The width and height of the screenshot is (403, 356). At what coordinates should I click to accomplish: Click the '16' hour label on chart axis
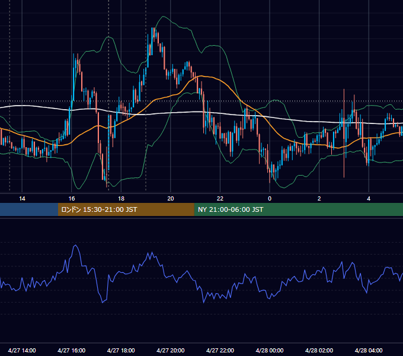pos(72,199)
